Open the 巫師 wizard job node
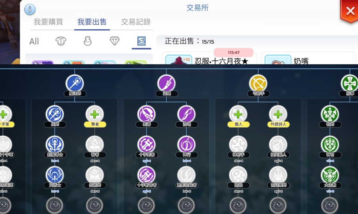This screenshot has height=214, width=358. click(x=55, y=114)
